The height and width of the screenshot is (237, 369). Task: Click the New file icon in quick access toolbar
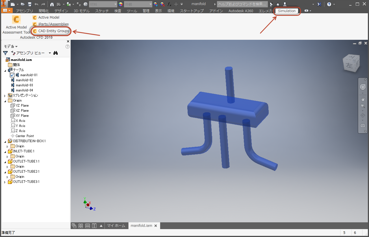click(12, 4)
